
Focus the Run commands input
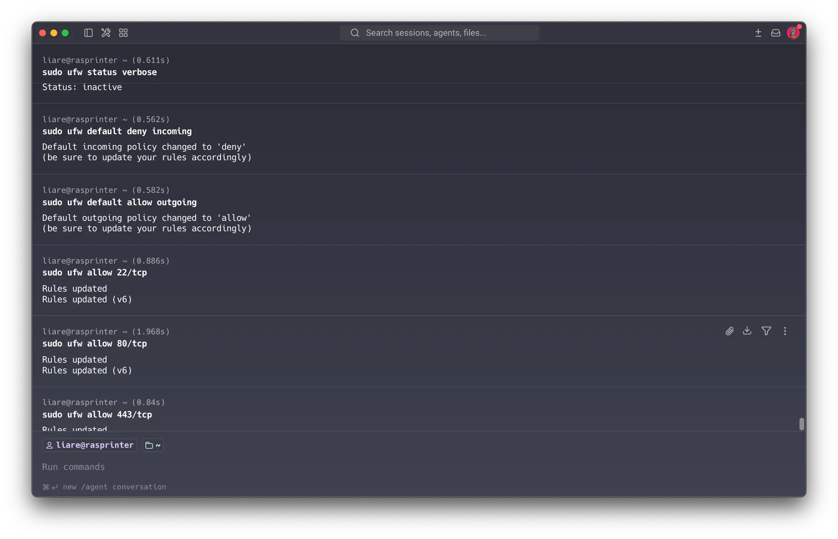click(419, 466)
